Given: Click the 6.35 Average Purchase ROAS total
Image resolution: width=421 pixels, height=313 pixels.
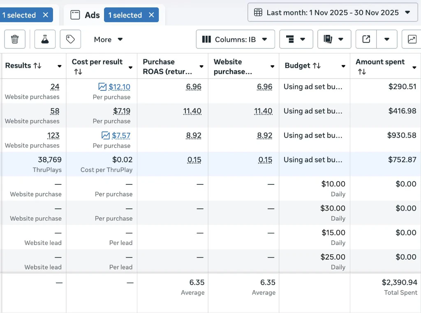Looking at the screenshot, I should pyautogui.click(x=197, y=283).
